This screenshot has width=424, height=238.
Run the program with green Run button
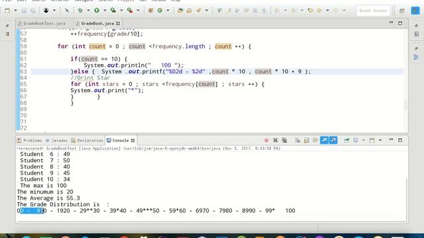click(x=97, y=11)
